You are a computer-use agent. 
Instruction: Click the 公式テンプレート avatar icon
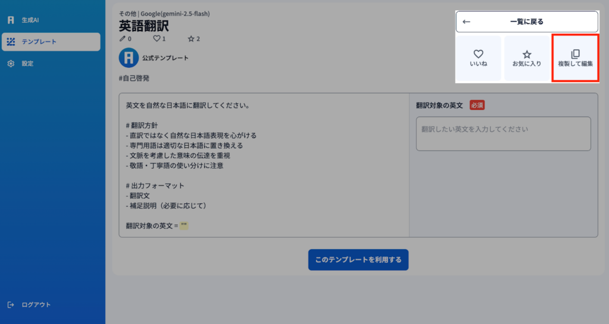tap(128, 58)
